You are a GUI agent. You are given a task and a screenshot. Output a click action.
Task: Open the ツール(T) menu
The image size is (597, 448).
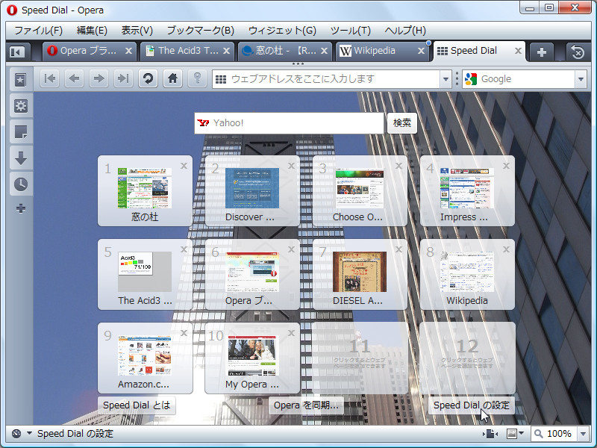point(350,31)
